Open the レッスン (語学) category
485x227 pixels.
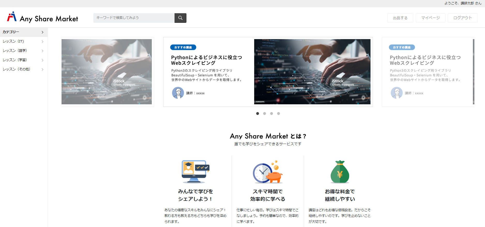[x=15, y=51]
